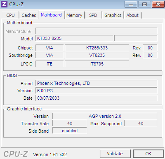This screenshot has width=165, height=159.
Task: Go to the Memory tab
Action: (x=74, y=15)
